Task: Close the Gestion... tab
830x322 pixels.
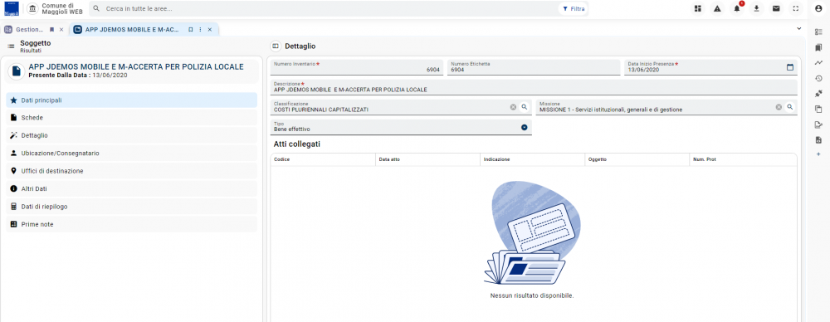Action: pyautogui.click(x=61, y=30)
